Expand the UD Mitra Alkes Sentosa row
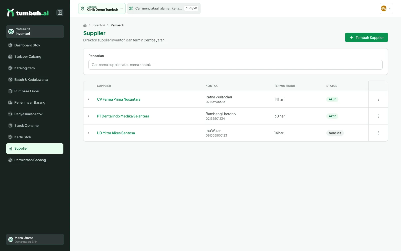Screen dimensions: 401x251 (x=88, y=133)
